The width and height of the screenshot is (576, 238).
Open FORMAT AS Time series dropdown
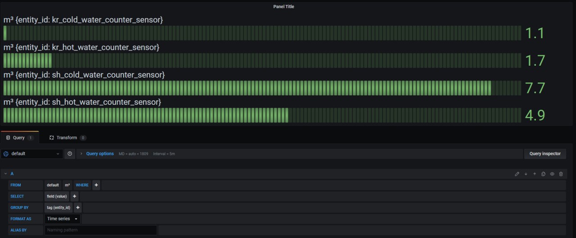point(63,219)
